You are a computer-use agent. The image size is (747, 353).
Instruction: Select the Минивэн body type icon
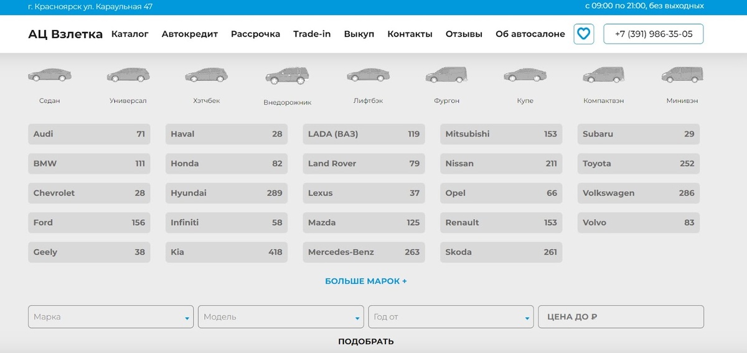(x=682, y=75)
